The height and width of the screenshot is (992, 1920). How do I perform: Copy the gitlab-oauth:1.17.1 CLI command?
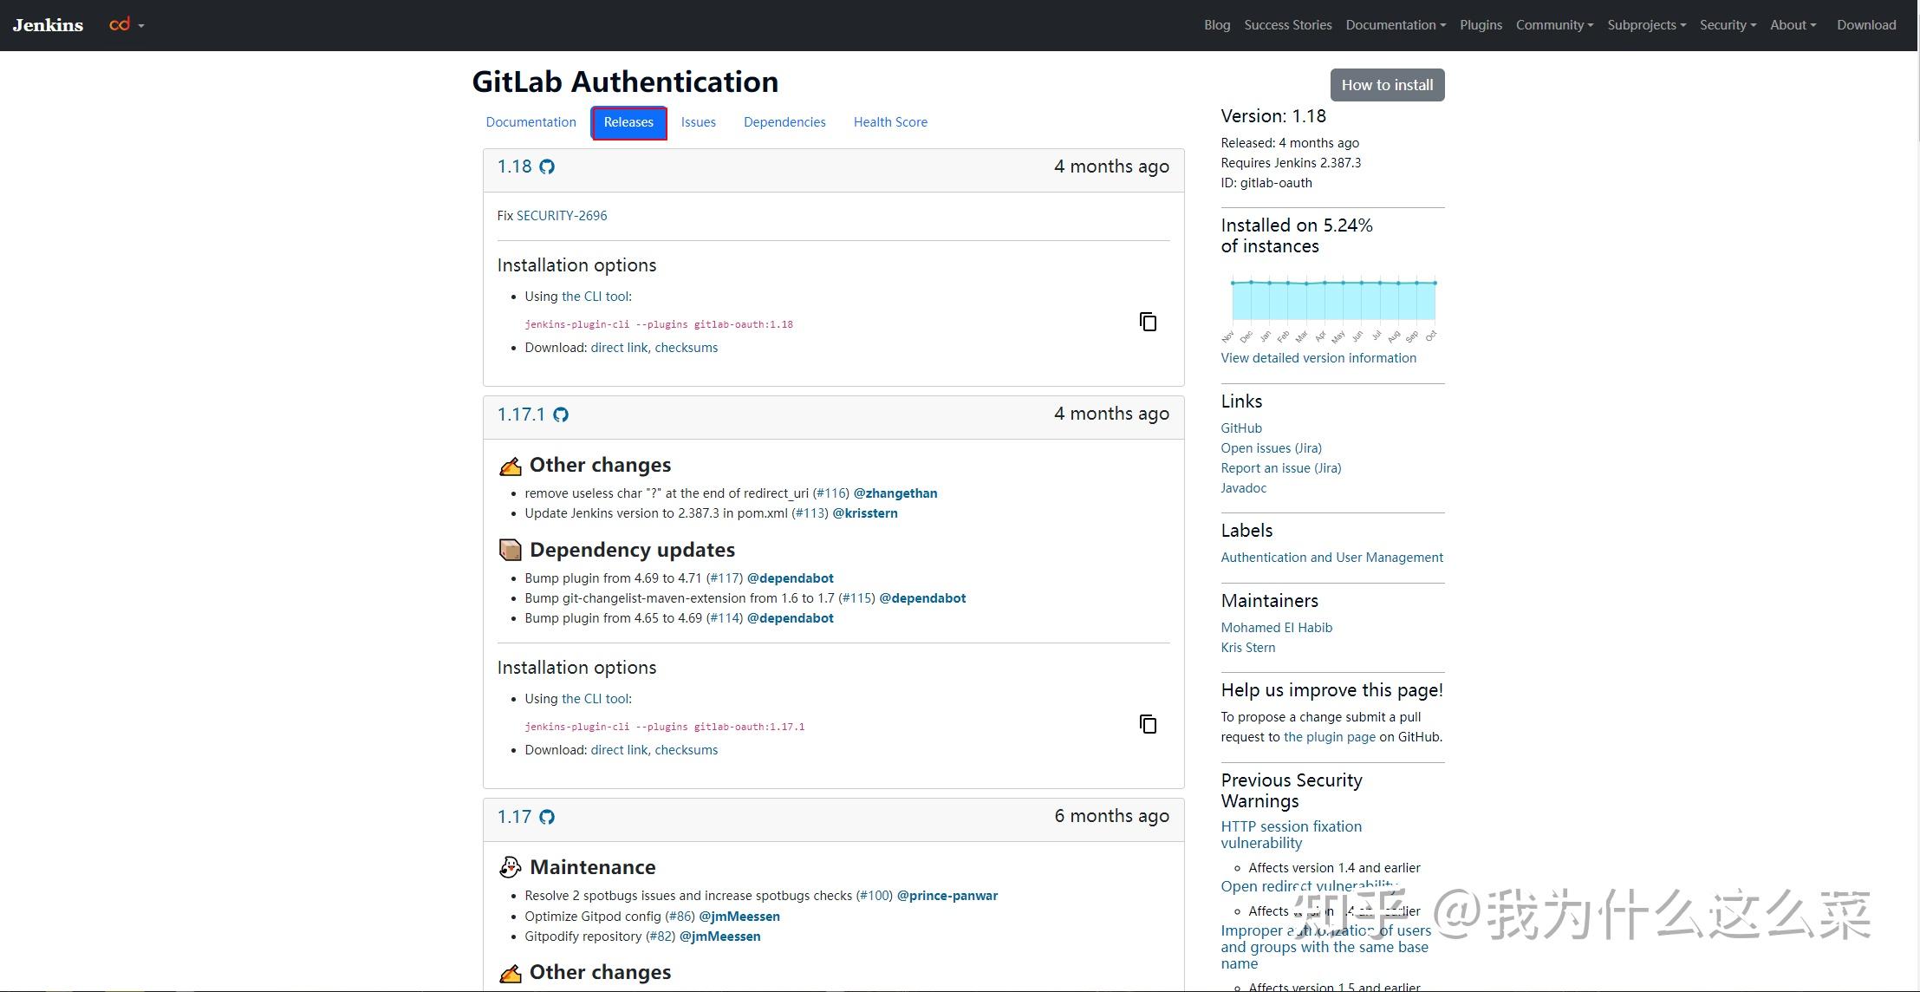[1148, 724]
